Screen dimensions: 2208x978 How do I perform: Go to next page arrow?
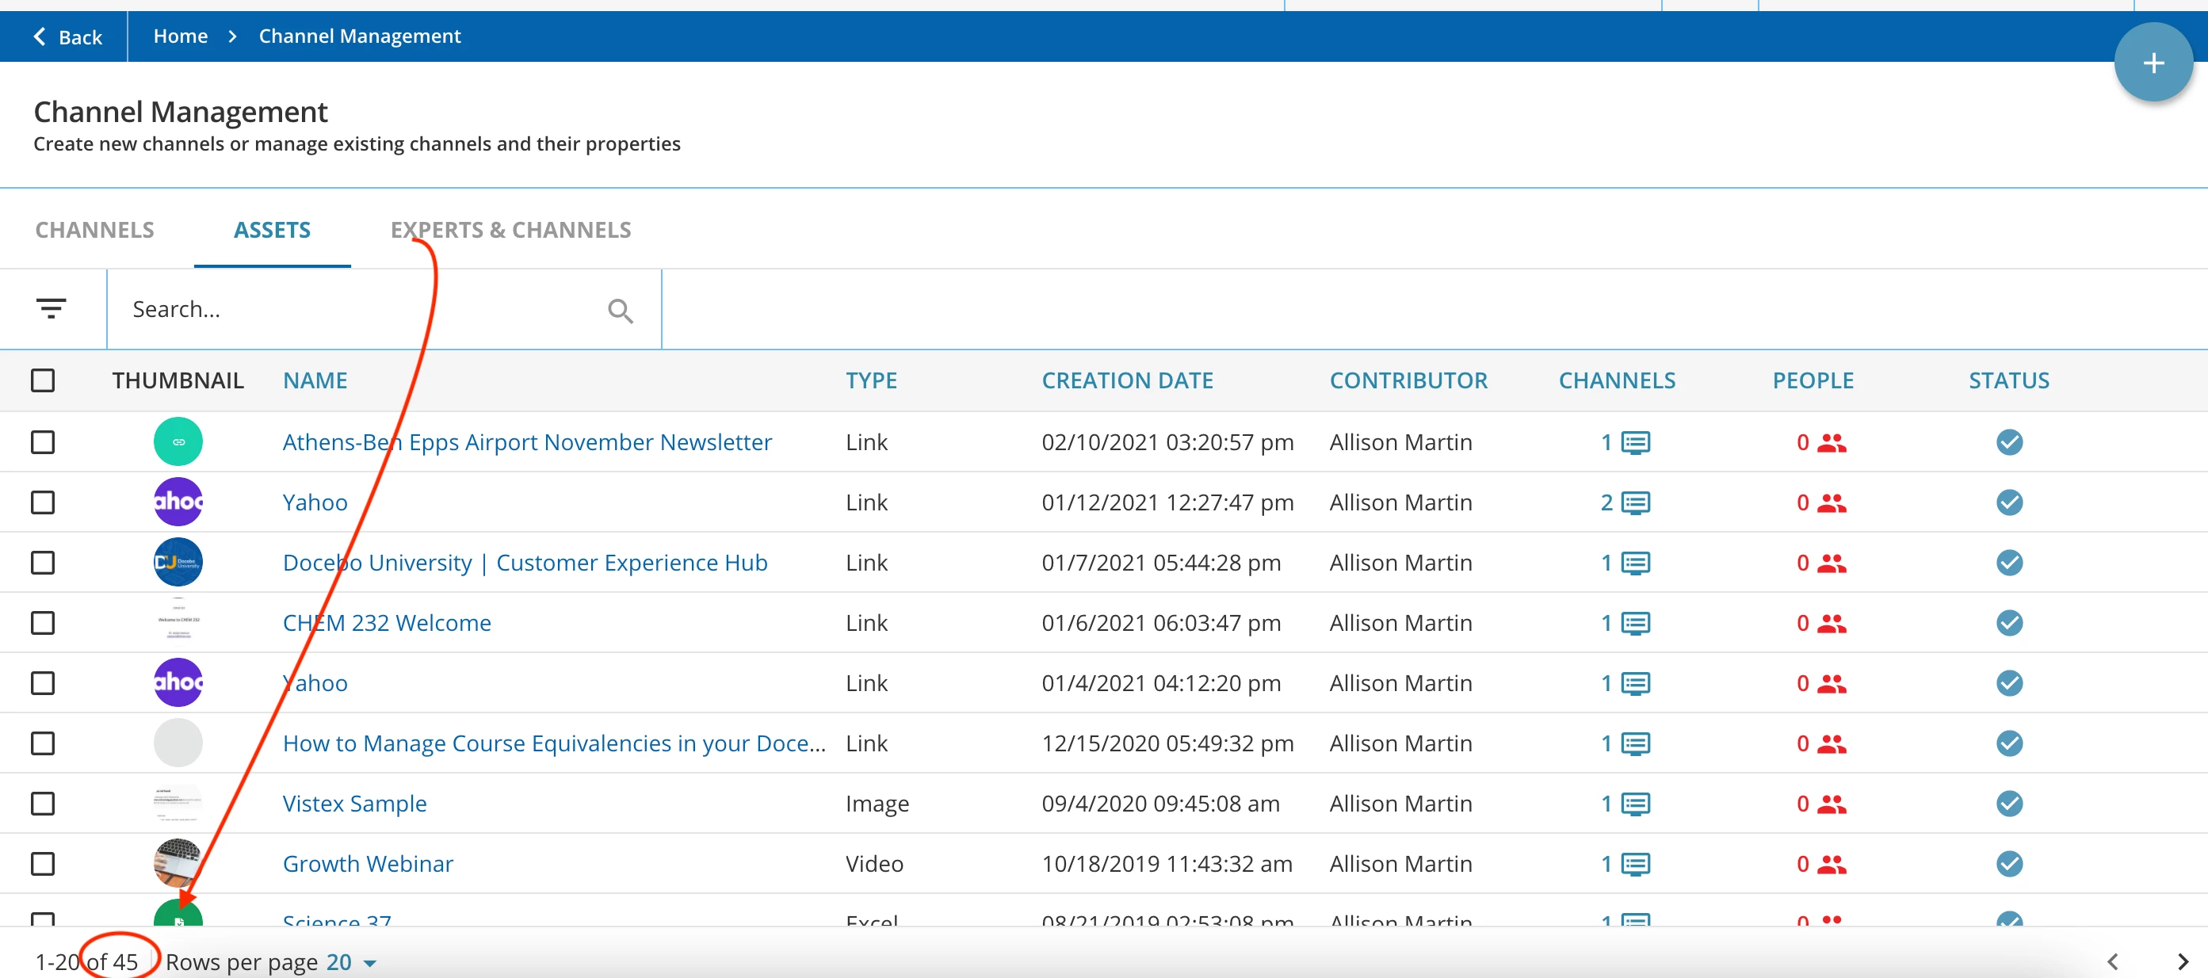click(x=2183, y=961)
